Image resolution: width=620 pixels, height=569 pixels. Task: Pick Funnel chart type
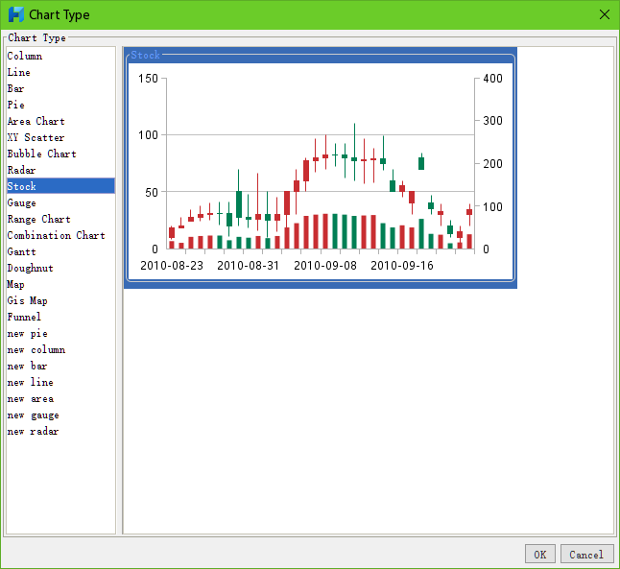[x=60, y=317]
